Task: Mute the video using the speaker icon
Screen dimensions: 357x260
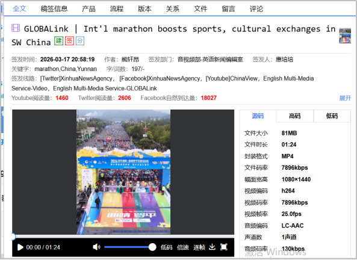Action: tap(96, 247)
